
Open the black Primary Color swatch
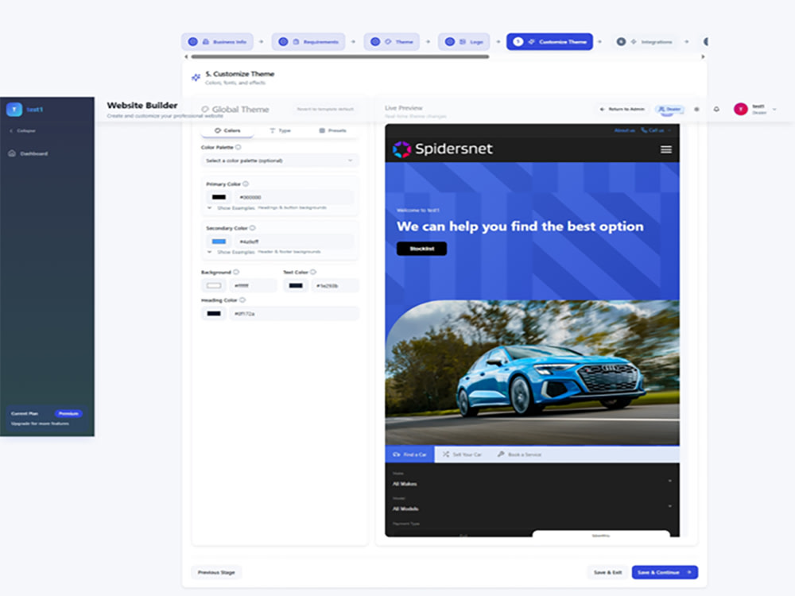coord(219,197)
